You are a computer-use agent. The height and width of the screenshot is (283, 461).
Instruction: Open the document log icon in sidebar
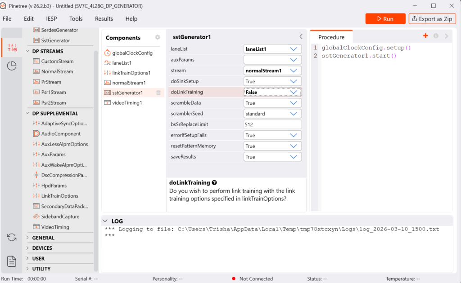[x=12, y=261]
